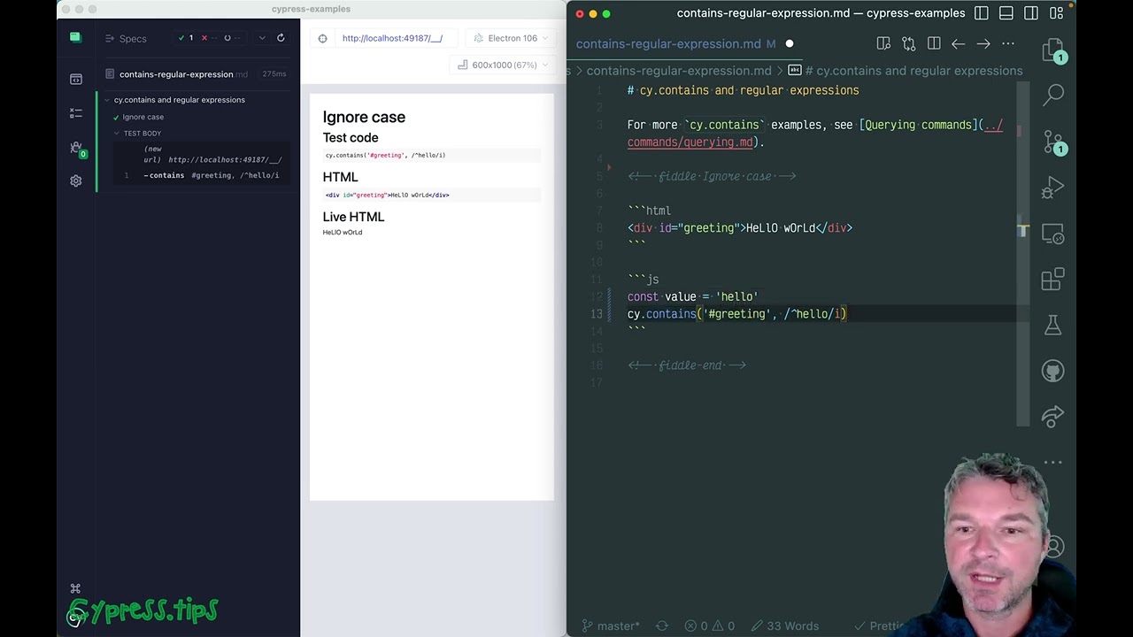Open VS Code Extensions view
The image size is (1133, 637).
(x=1052, y=280)
